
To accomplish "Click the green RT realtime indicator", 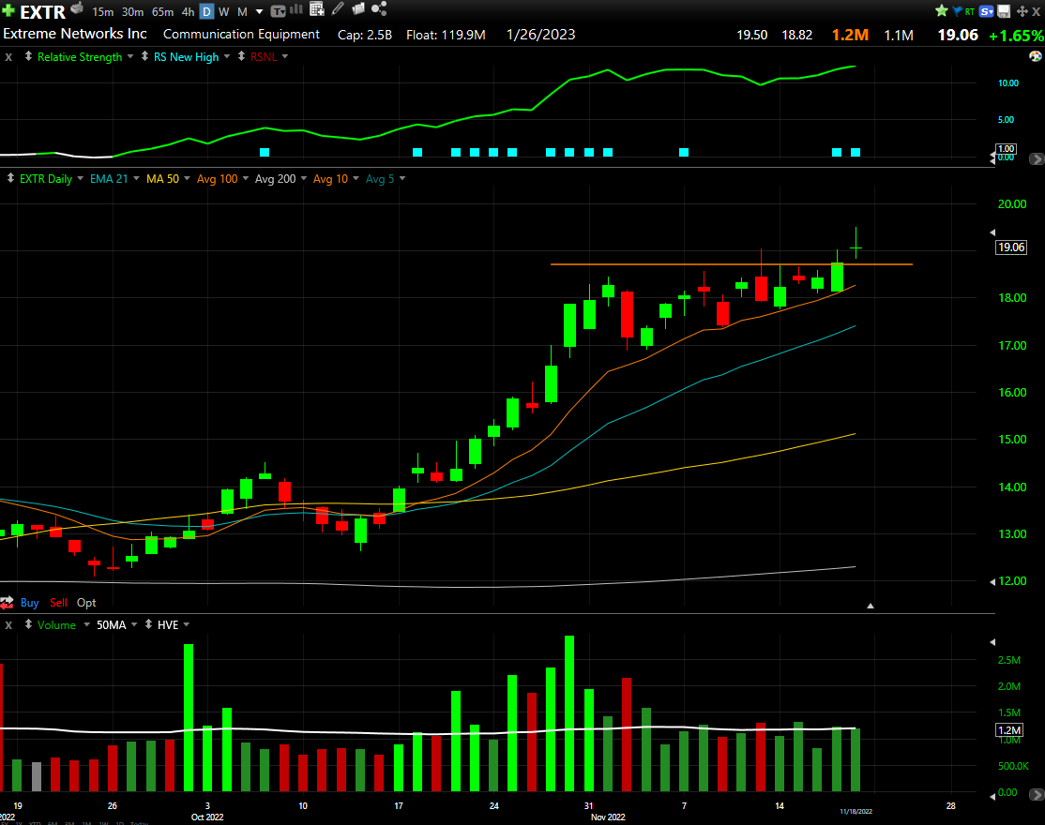I will (x=970, y=11).
